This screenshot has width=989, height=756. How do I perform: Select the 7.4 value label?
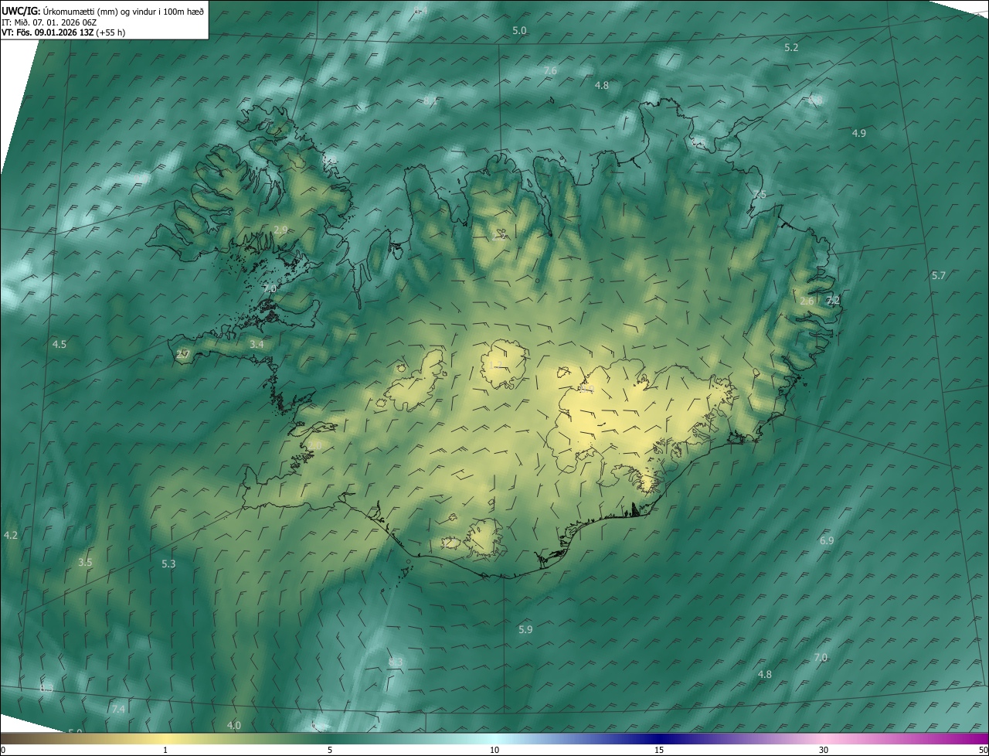(x=118, y=710)
